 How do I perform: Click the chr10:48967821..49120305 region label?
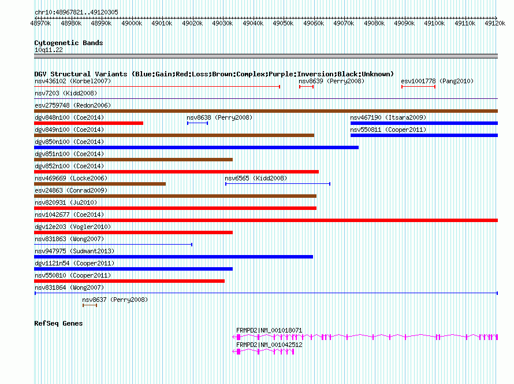click(76, 12)
